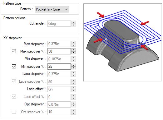Increase Cut angle with spinner up arrow
This screenshot has height=120, width=163.
(x=74, y=22)
